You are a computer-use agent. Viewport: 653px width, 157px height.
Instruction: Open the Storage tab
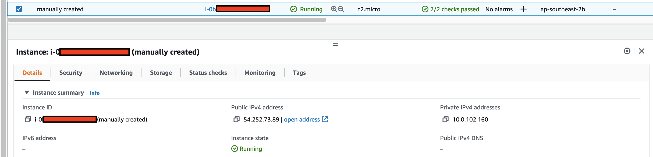(161, 73)
